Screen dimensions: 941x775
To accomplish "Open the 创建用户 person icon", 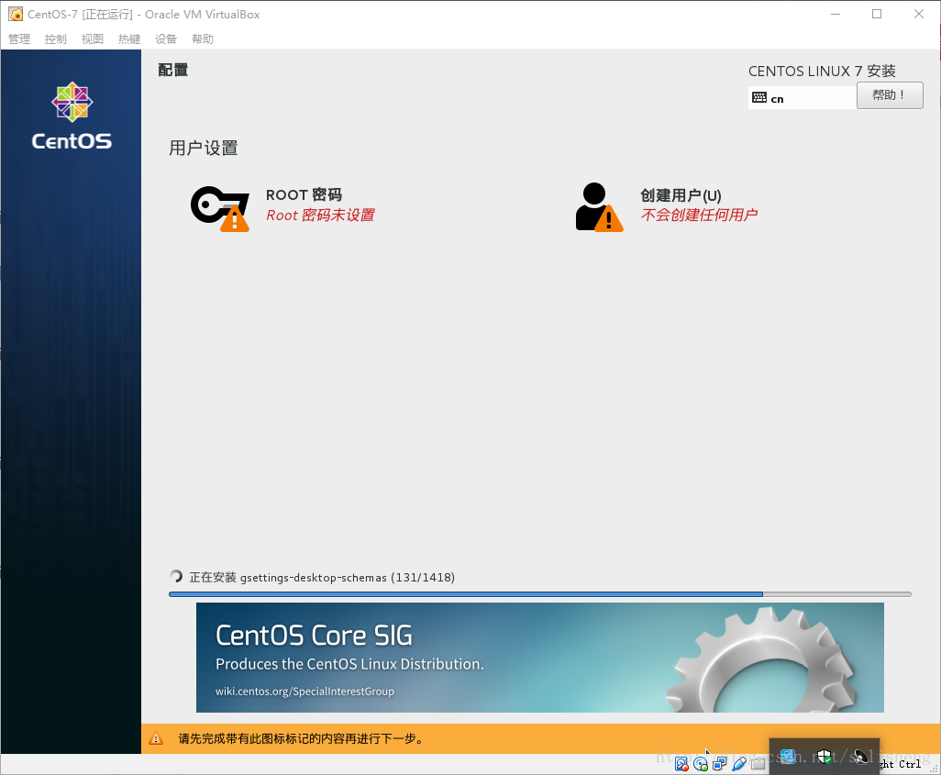I will point(599,207).
